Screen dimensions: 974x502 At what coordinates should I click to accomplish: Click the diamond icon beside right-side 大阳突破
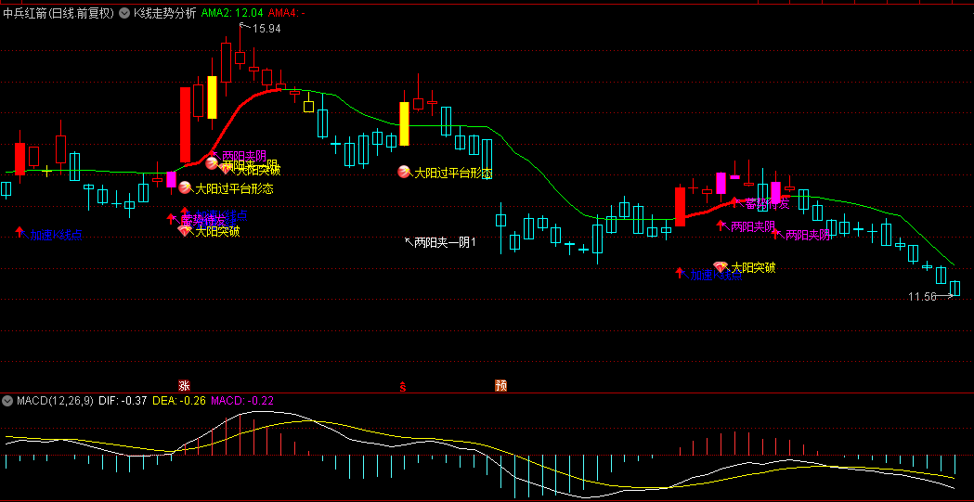click(721, 267)
